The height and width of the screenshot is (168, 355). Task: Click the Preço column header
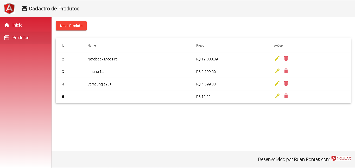200,46
